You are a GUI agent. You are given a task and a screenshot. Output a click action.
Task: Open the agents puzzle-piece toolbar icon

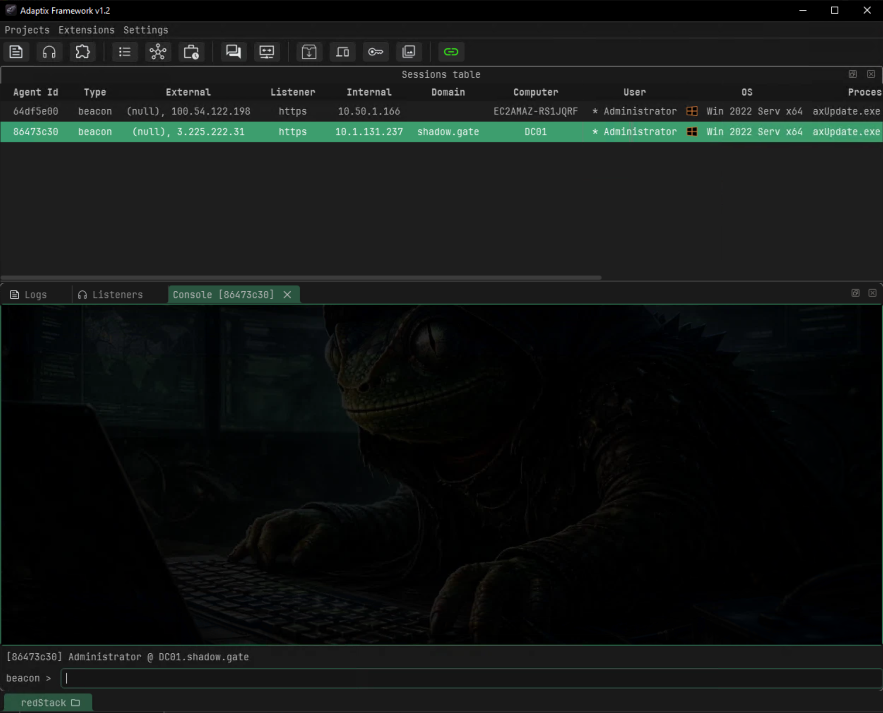click(x=82, y=52)
